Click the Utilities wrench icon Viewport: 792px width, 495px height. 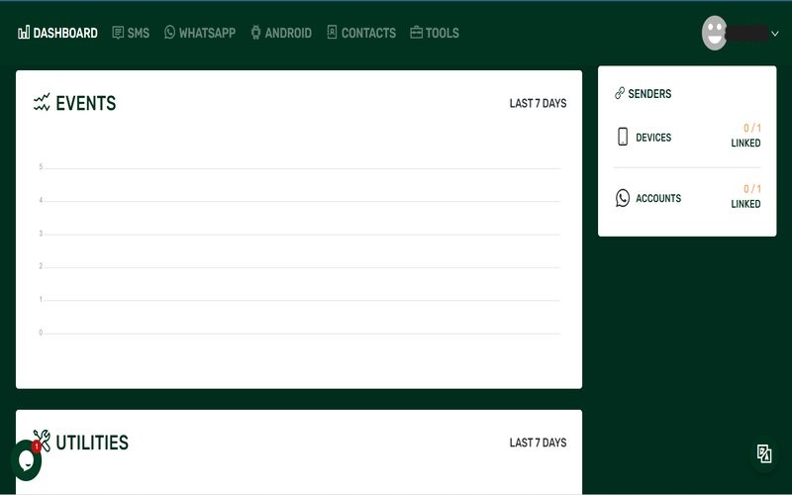[42, 441]
